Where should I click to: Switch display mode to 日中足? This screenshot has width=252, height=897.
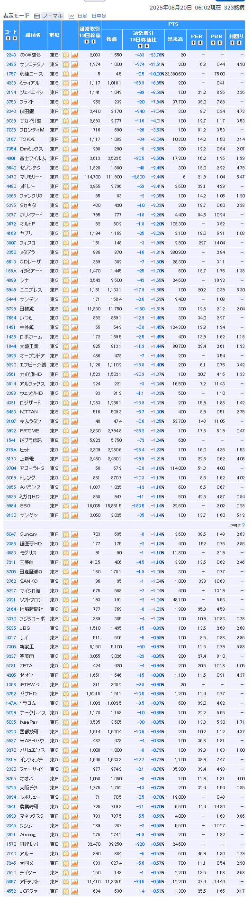pyautogui.click(x=99, y=16)
